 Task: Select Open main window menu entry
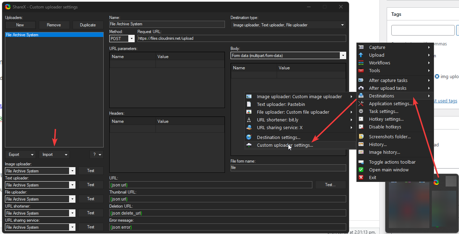point(395,170)
